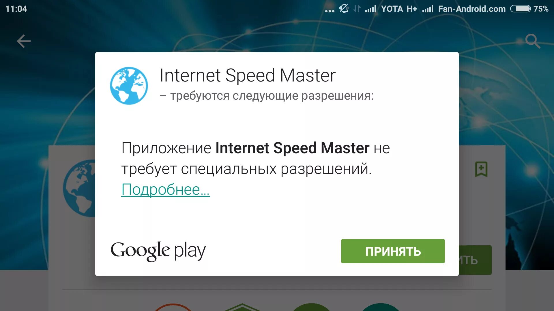Tap the back arrow icon
This screenshot has height=311, width=554.
click(x=24, y=41)
